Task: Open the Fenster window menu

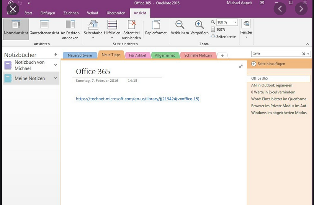Action: pyautogui.click(x=246, y=29)
